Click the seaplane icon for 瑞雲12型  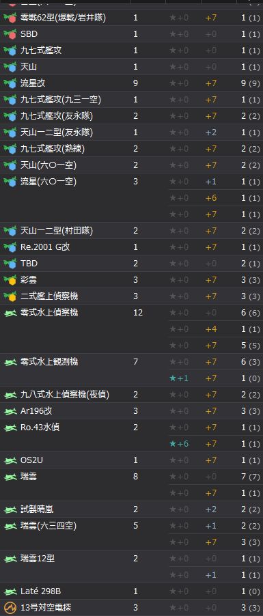point(10,559)
